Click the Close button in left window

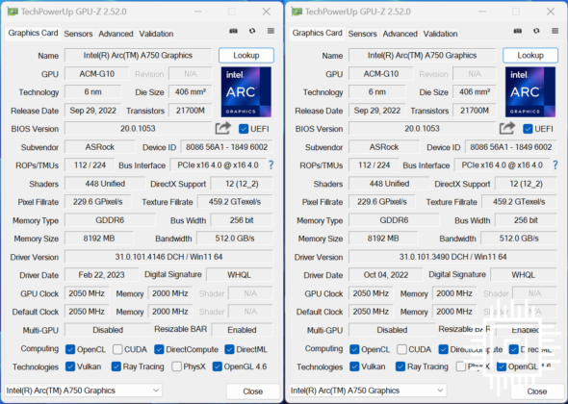click(253, 391)
